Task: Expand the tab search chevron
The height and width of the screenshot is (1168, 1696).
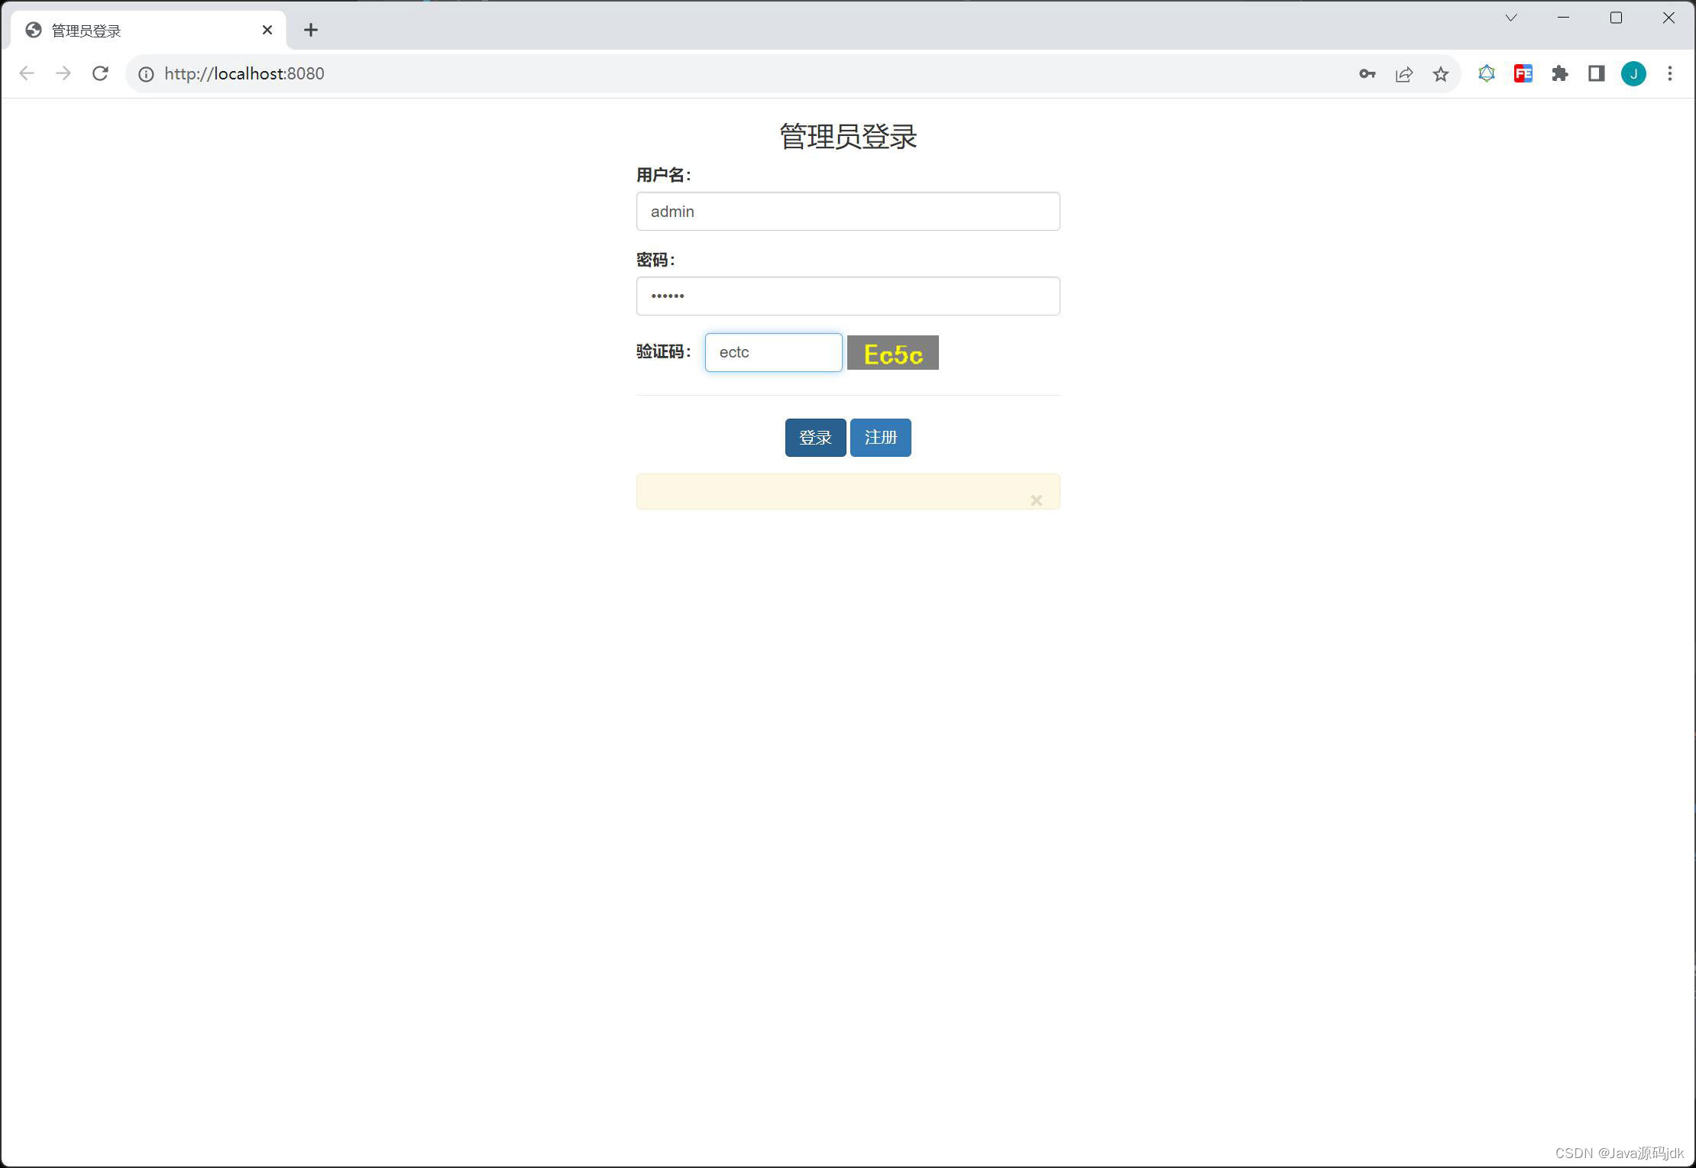Action: pos(1511,18)
